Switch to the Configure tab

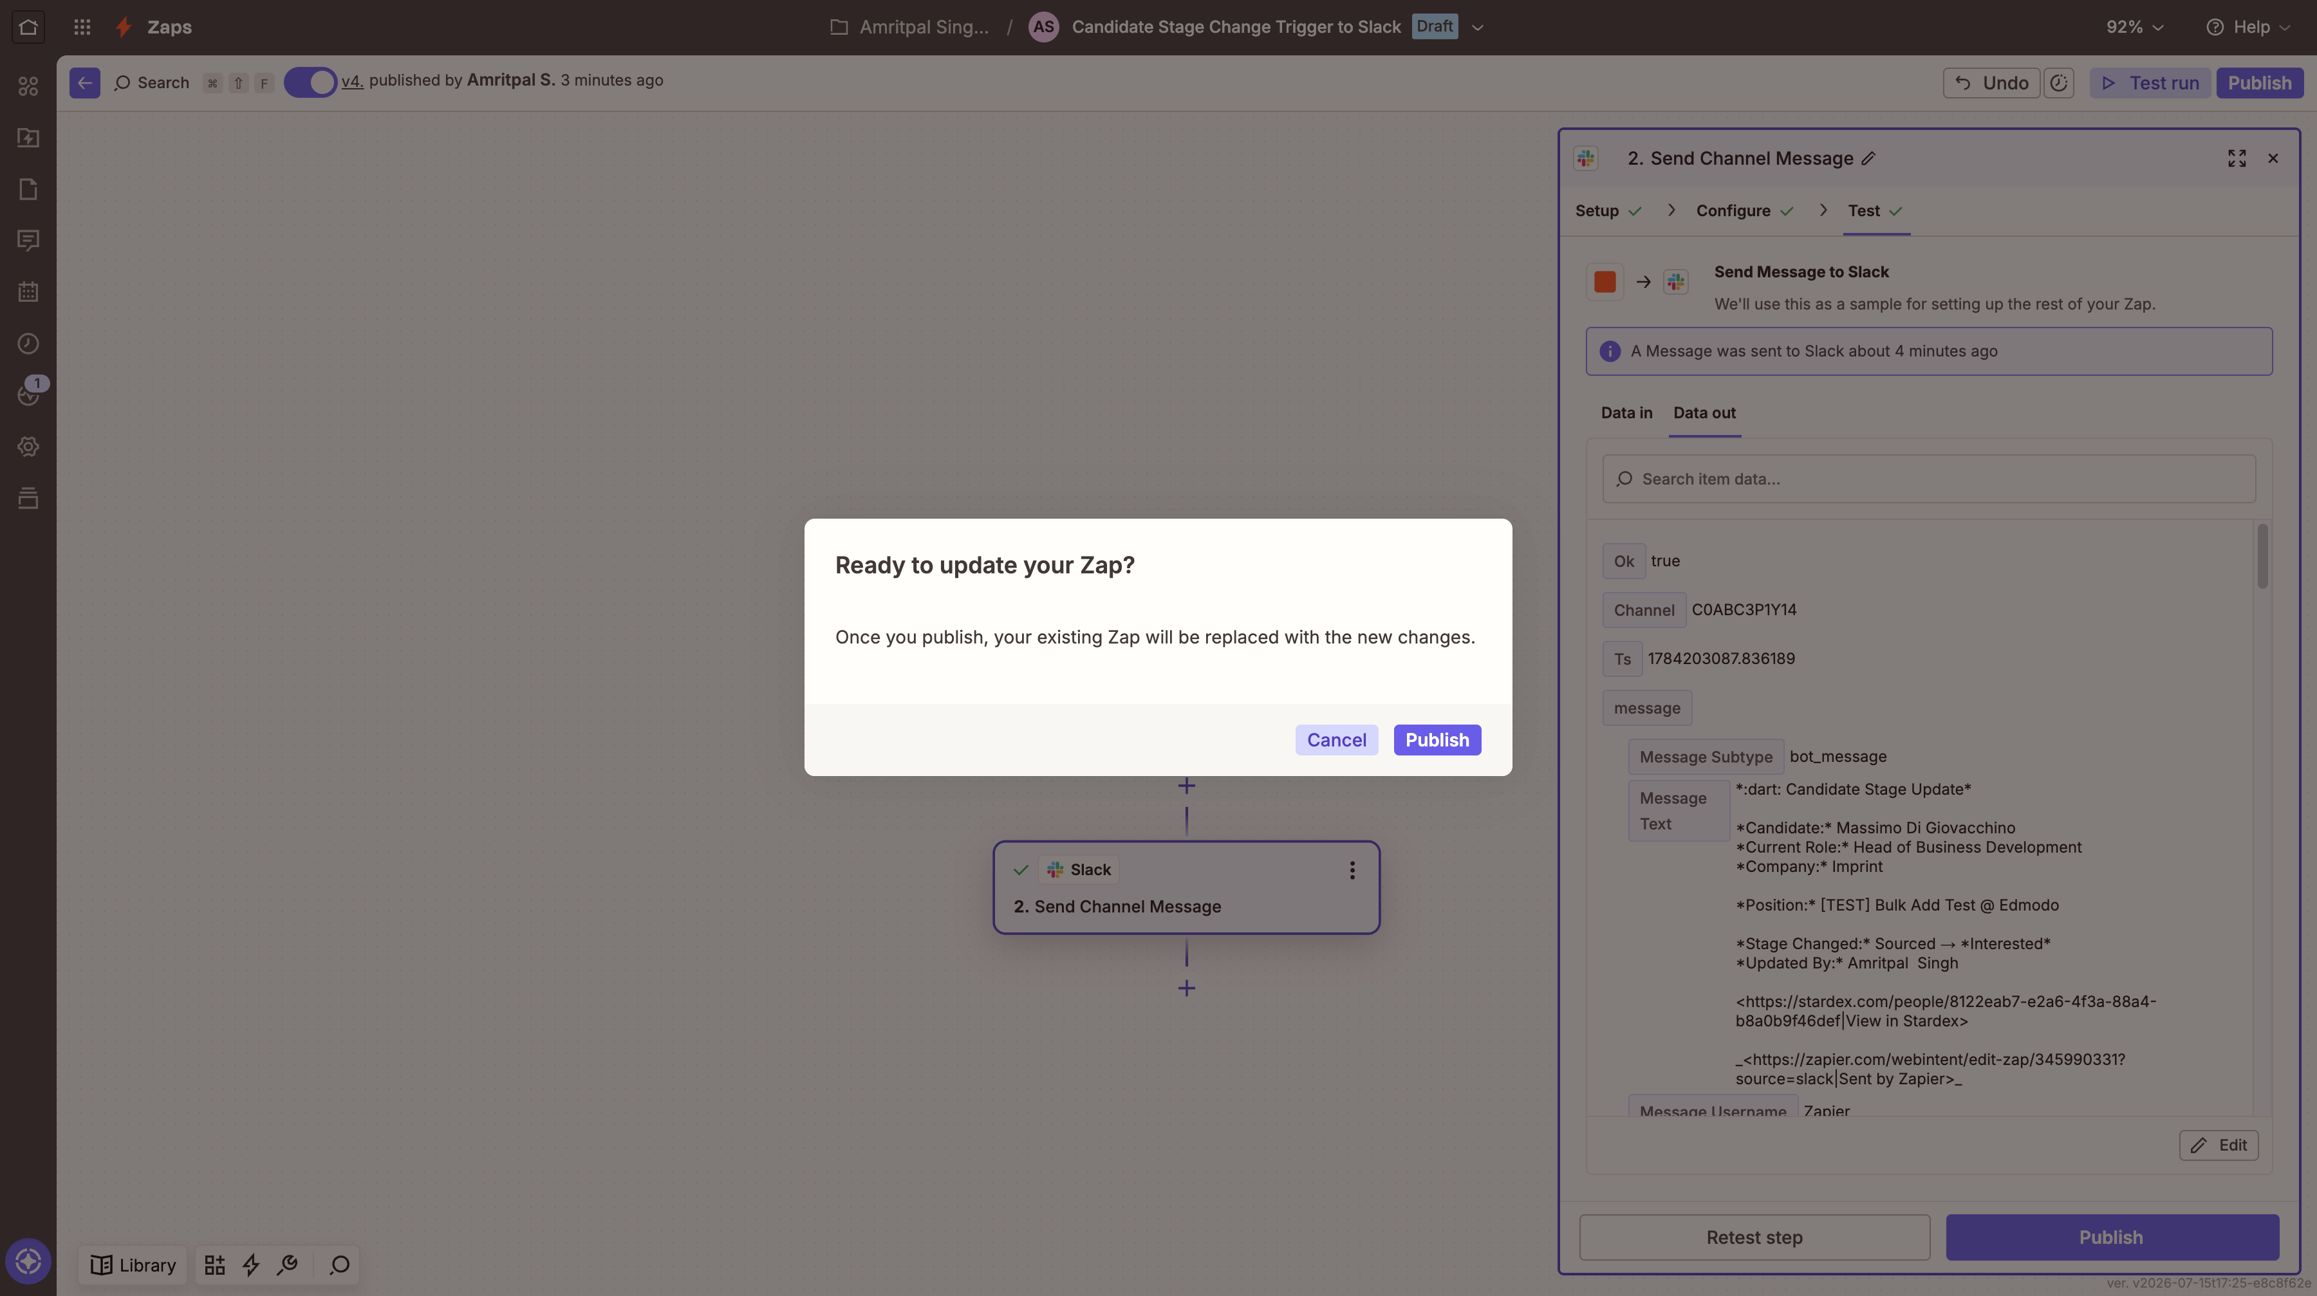coord(1744,211)
